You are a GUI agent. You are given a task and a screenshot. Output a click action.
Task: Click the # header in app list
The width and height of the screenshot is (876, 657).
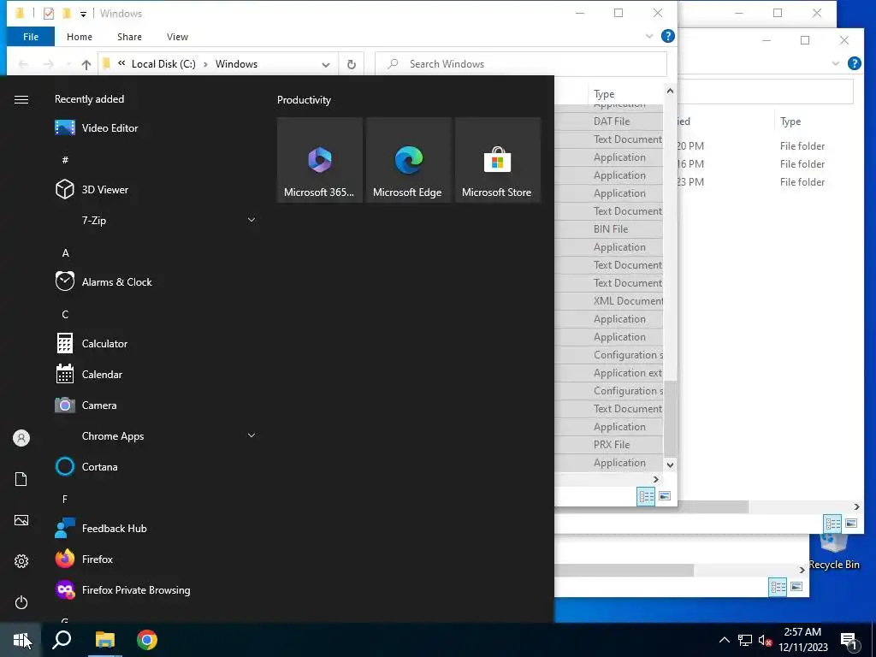pos(65,160)
